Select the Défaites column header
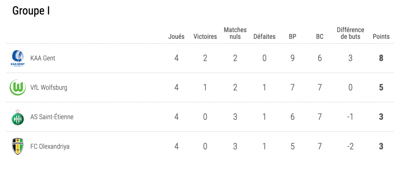The width and height of the screenshot is (394, 172). pyautogui.click(x=264, y=37)
